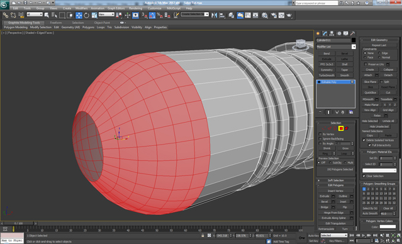Click the Clear All smoothing button
This screenshot has width=402, height=244.
click(388, 208)
